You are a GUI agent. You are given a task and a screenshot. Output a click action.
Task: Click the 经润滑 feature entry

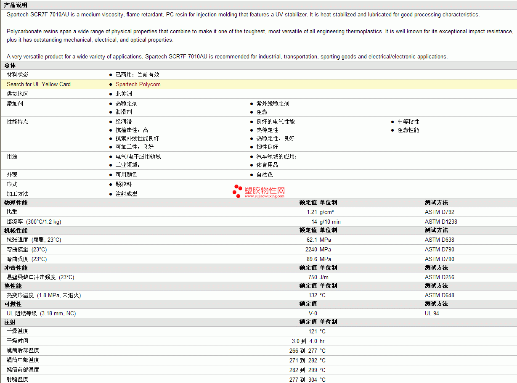124,122
